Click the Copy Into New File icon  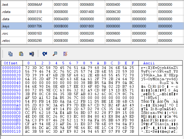tap(32, 54)
